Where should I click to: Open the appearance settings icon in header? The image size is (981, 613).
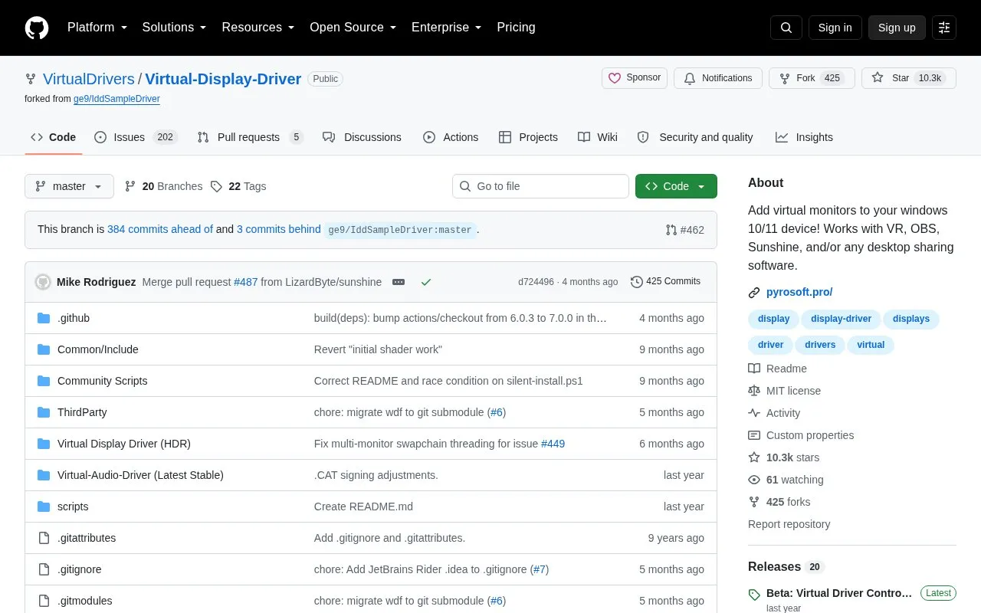[x=944, y=28]
